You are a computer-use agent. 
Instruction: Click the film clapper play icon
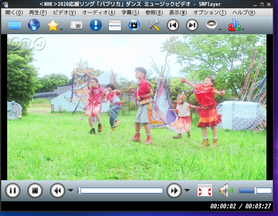[134, 25]
